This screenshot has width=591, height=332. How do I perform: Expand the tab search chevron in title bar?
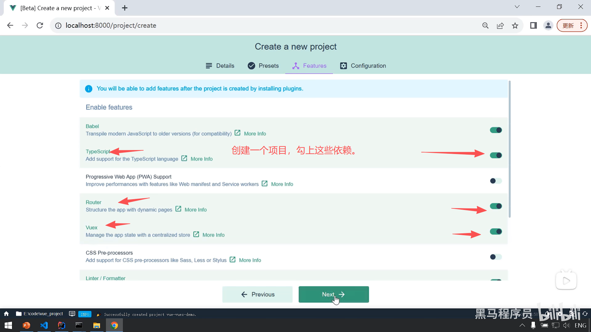[x=517, y=7]
